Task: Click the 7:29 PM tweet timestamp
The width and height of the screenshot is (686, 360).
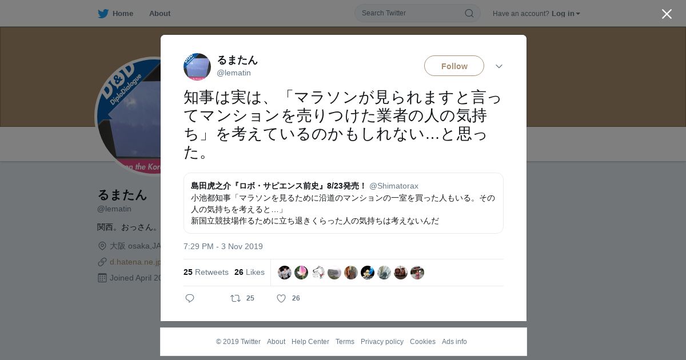Action: (x=223, y=246)
